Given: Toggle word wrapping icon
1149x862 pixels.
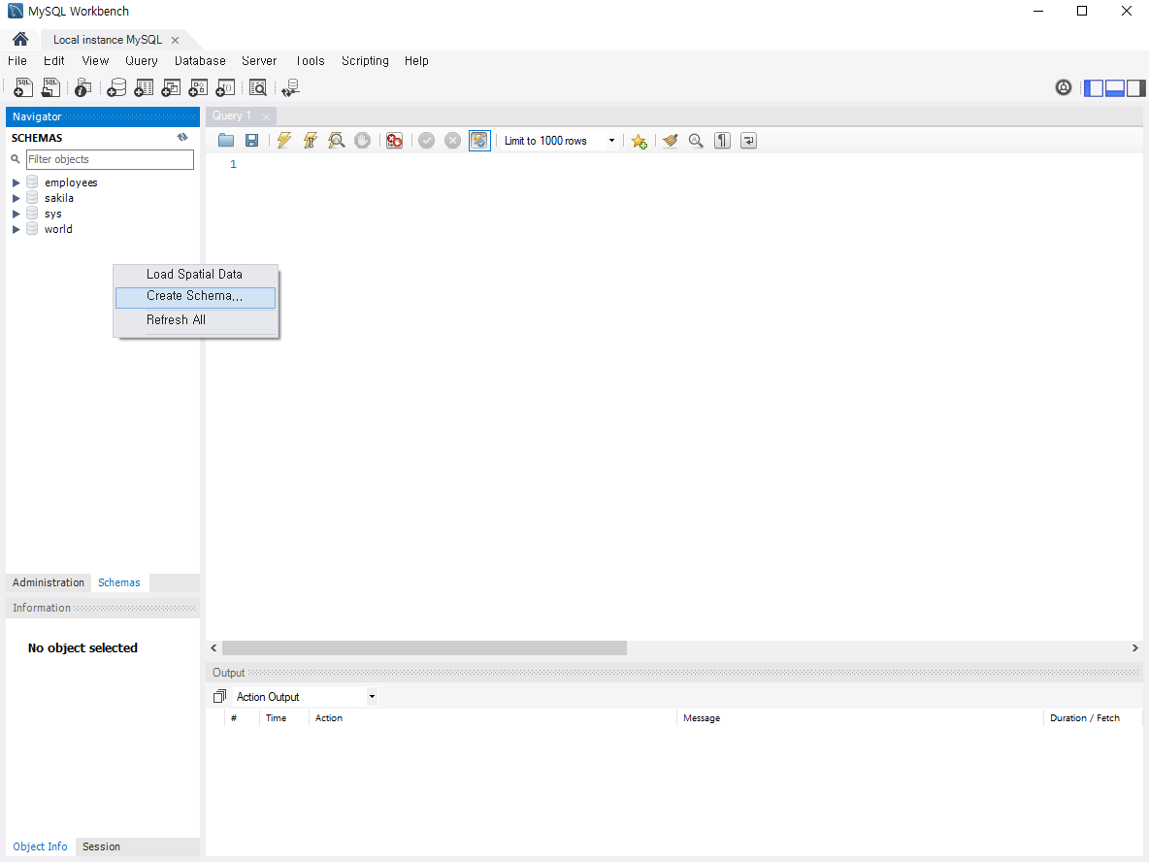Looking at the screenshot, I should point(748,141).
